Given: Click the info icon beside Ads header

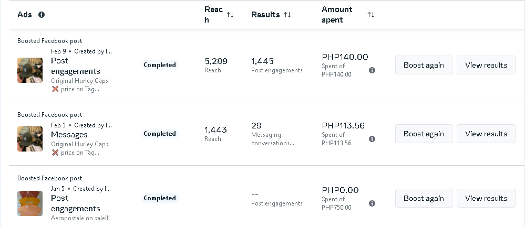Looking at the screenshot, I should (42, 15).
